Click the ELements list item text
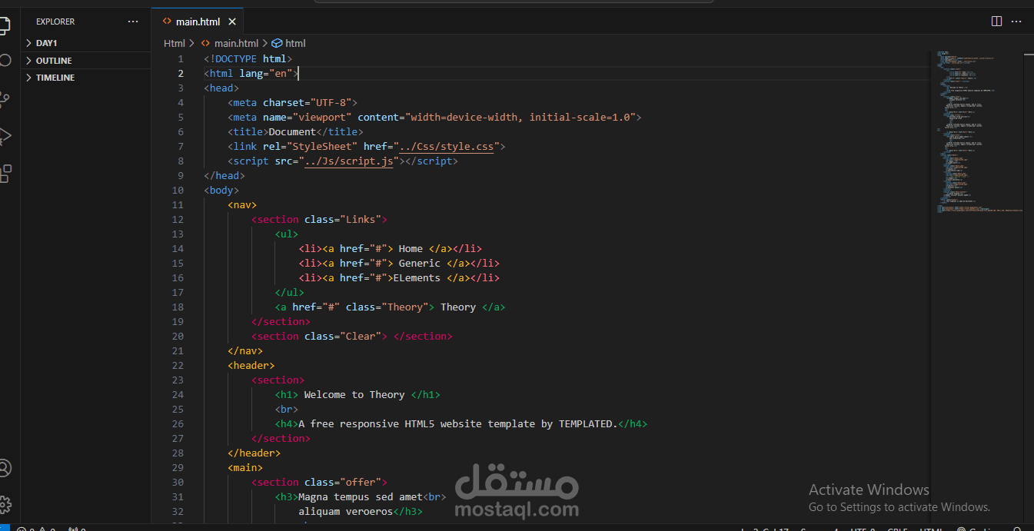 click(x=417, y=277)
